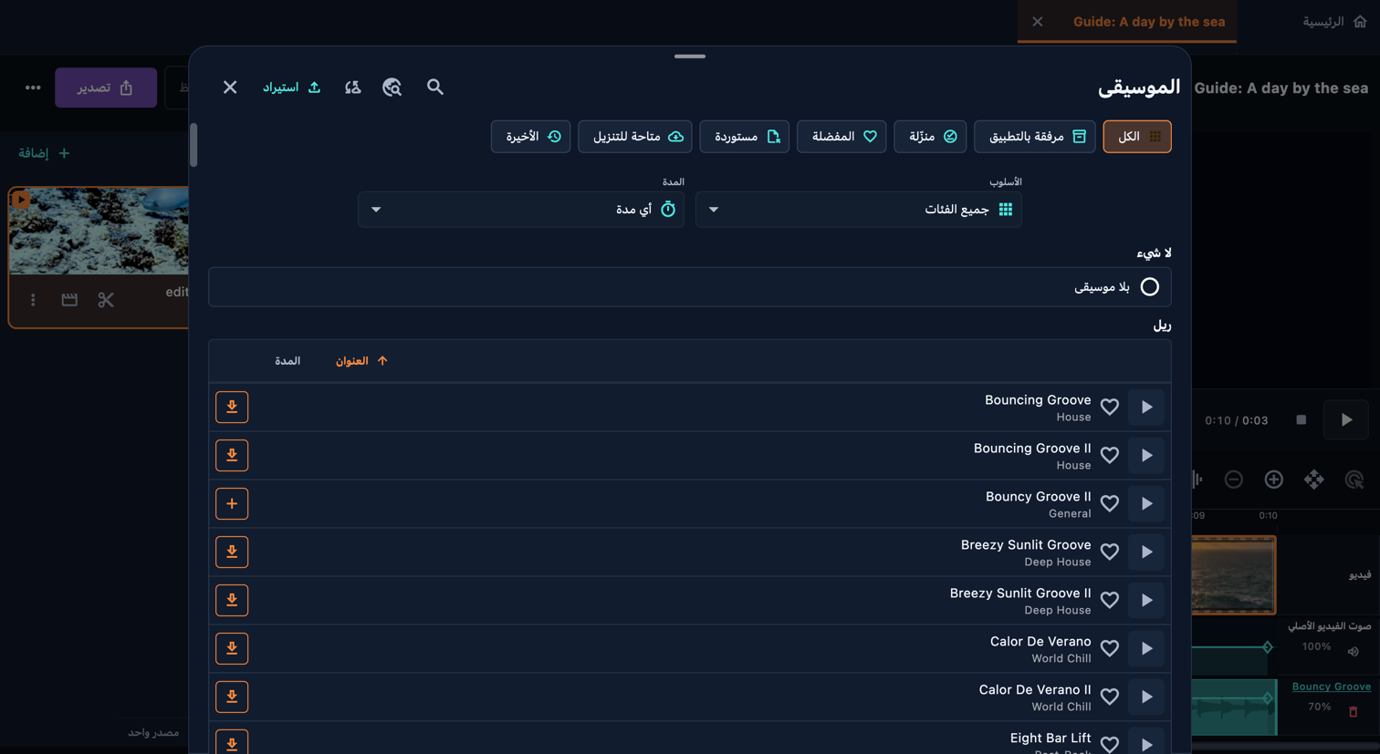Click the globe search icon in music header
Image resolution: width=1380 pixels, height=754 pixels.
(x=392, y=88)
